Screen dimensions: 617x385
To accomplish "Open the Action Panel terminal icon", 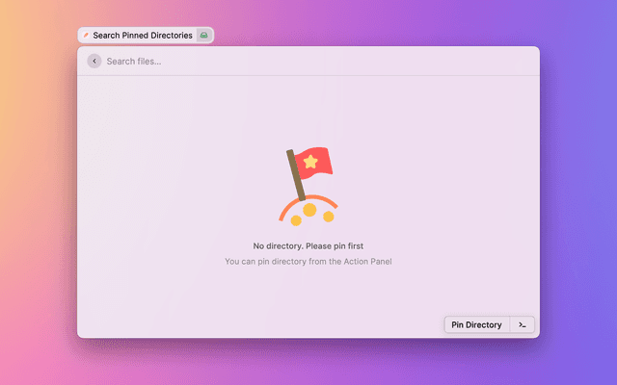I will click(x=522, y=325).
